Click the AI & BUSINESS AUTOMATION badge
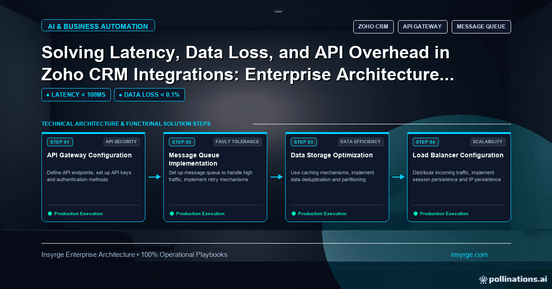 (98, 26)
